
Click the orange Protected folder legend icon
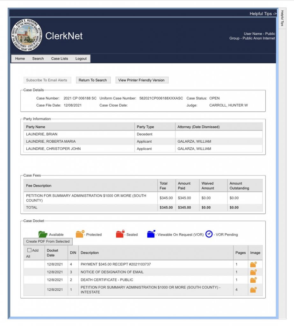(80, 234)
